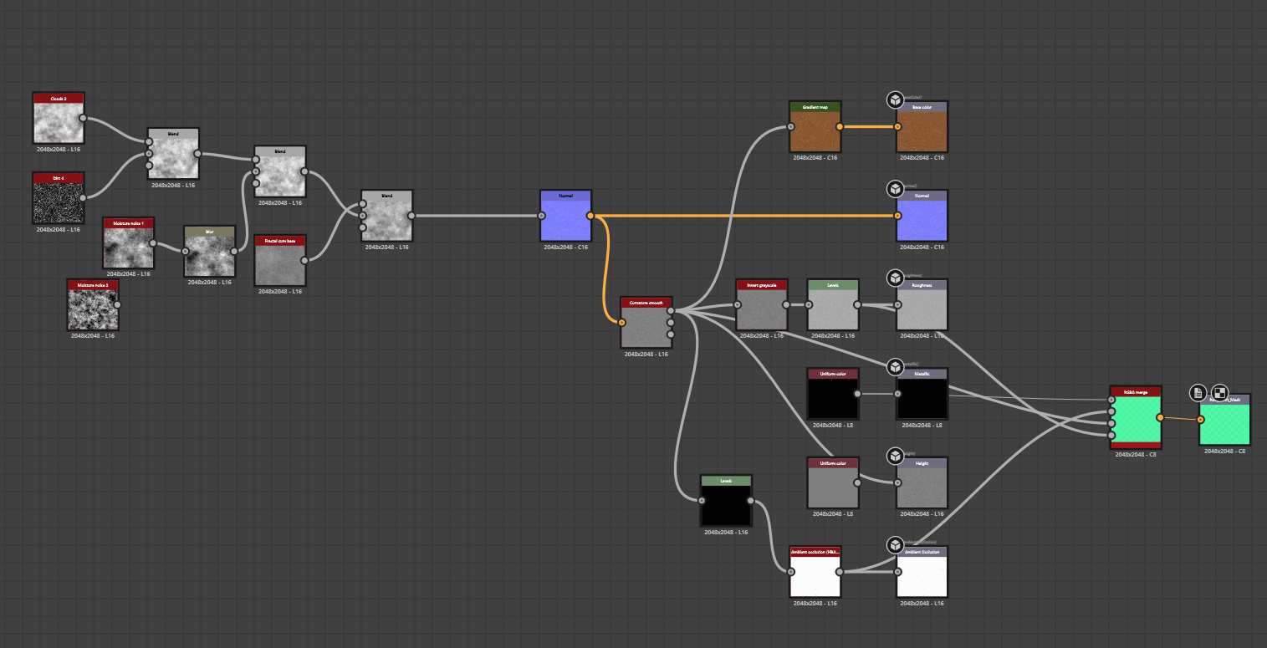Click the 3D cube icon above Metallic output
1267x648 pixels.
coord(895,367)
